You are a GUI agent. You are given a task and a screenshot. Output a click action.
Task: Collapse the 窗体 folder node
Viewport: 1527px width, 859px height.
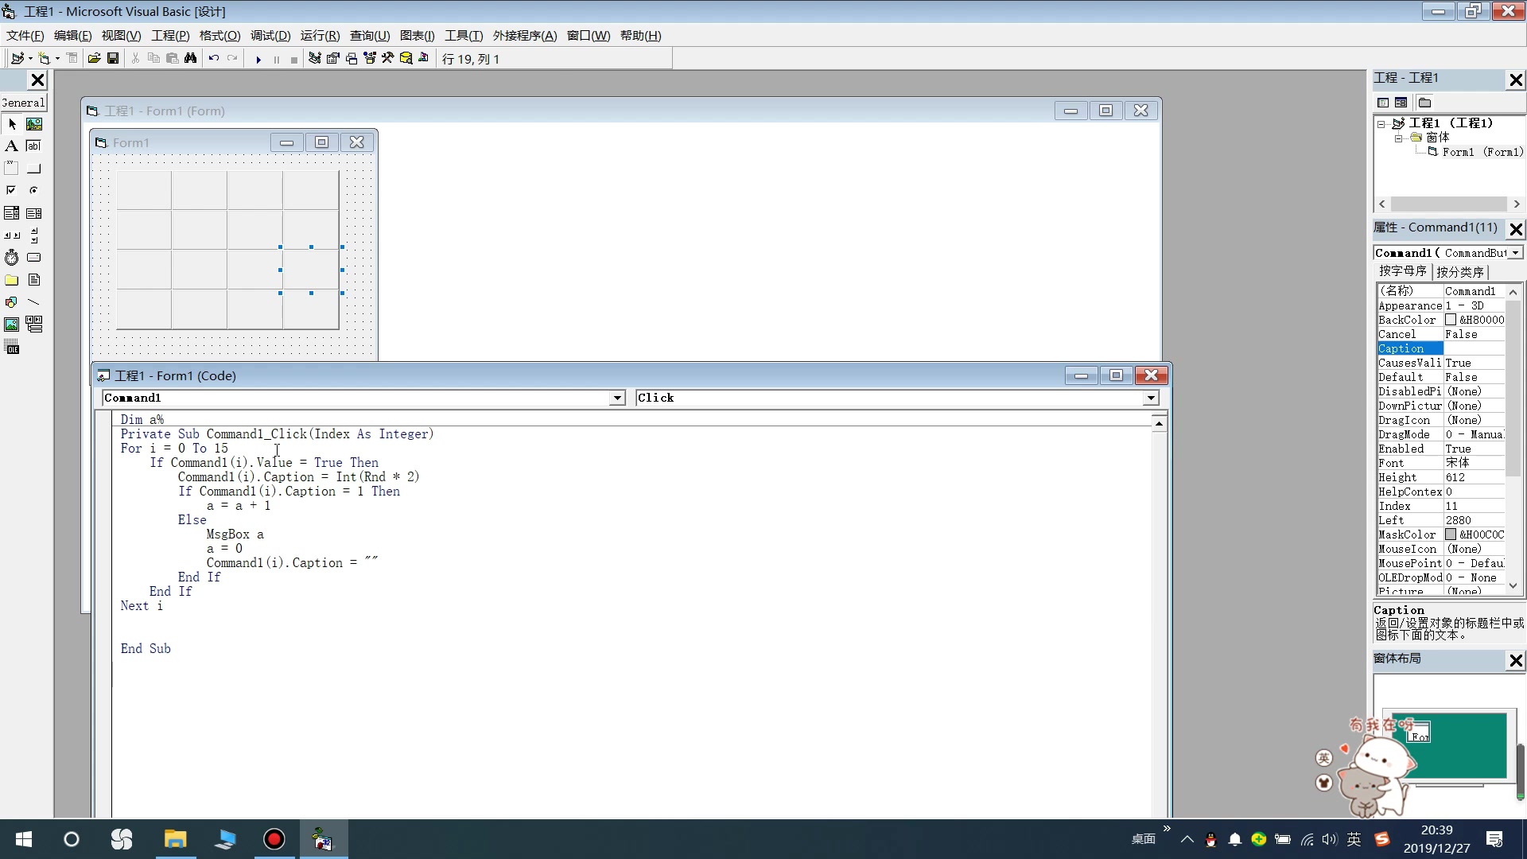click(1398, 138)
